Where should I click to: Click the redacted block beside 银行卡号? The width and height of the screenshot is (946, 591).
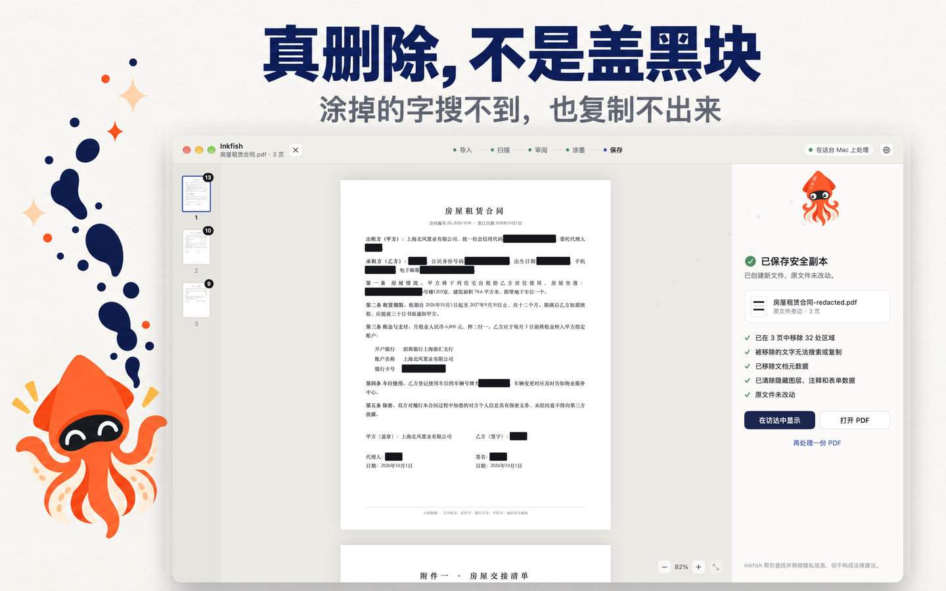424,369
